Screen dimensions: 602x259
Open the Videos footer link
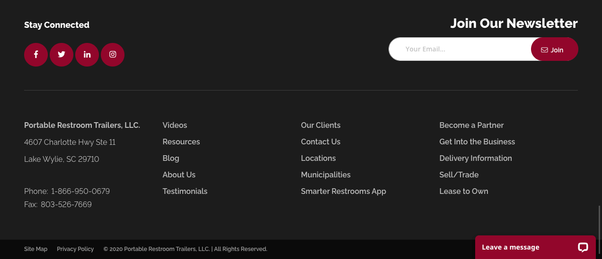click(x=175, y=125)
